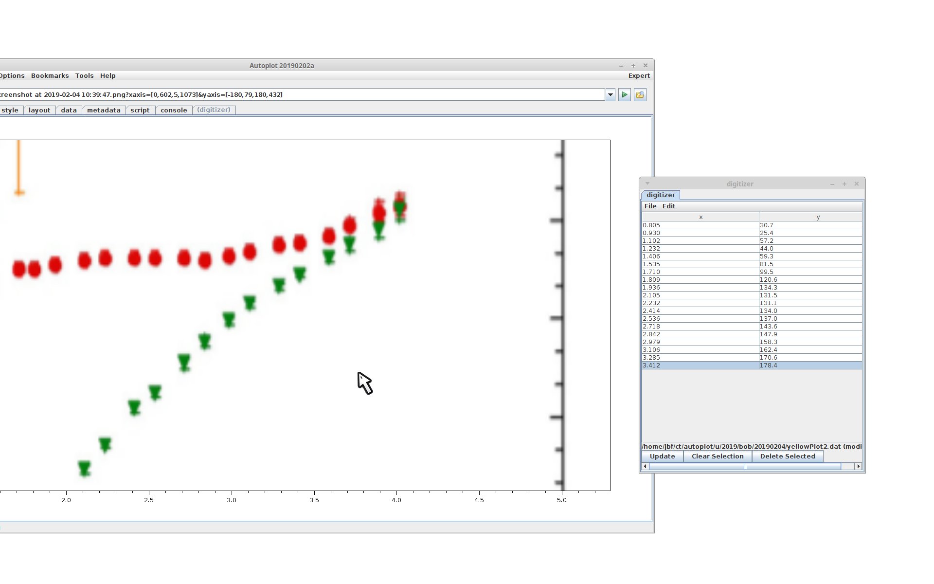Screen dimensions: 934x584
Task: Switch to the style tab
Action: (x=10, y=110)
